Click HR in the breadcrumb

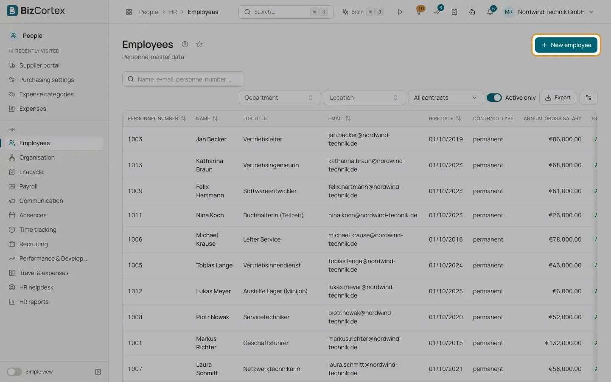173,12
